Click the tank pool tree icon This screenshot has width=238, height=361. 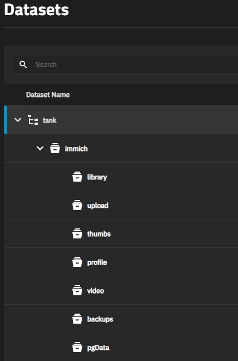click(x=33, y=120)
